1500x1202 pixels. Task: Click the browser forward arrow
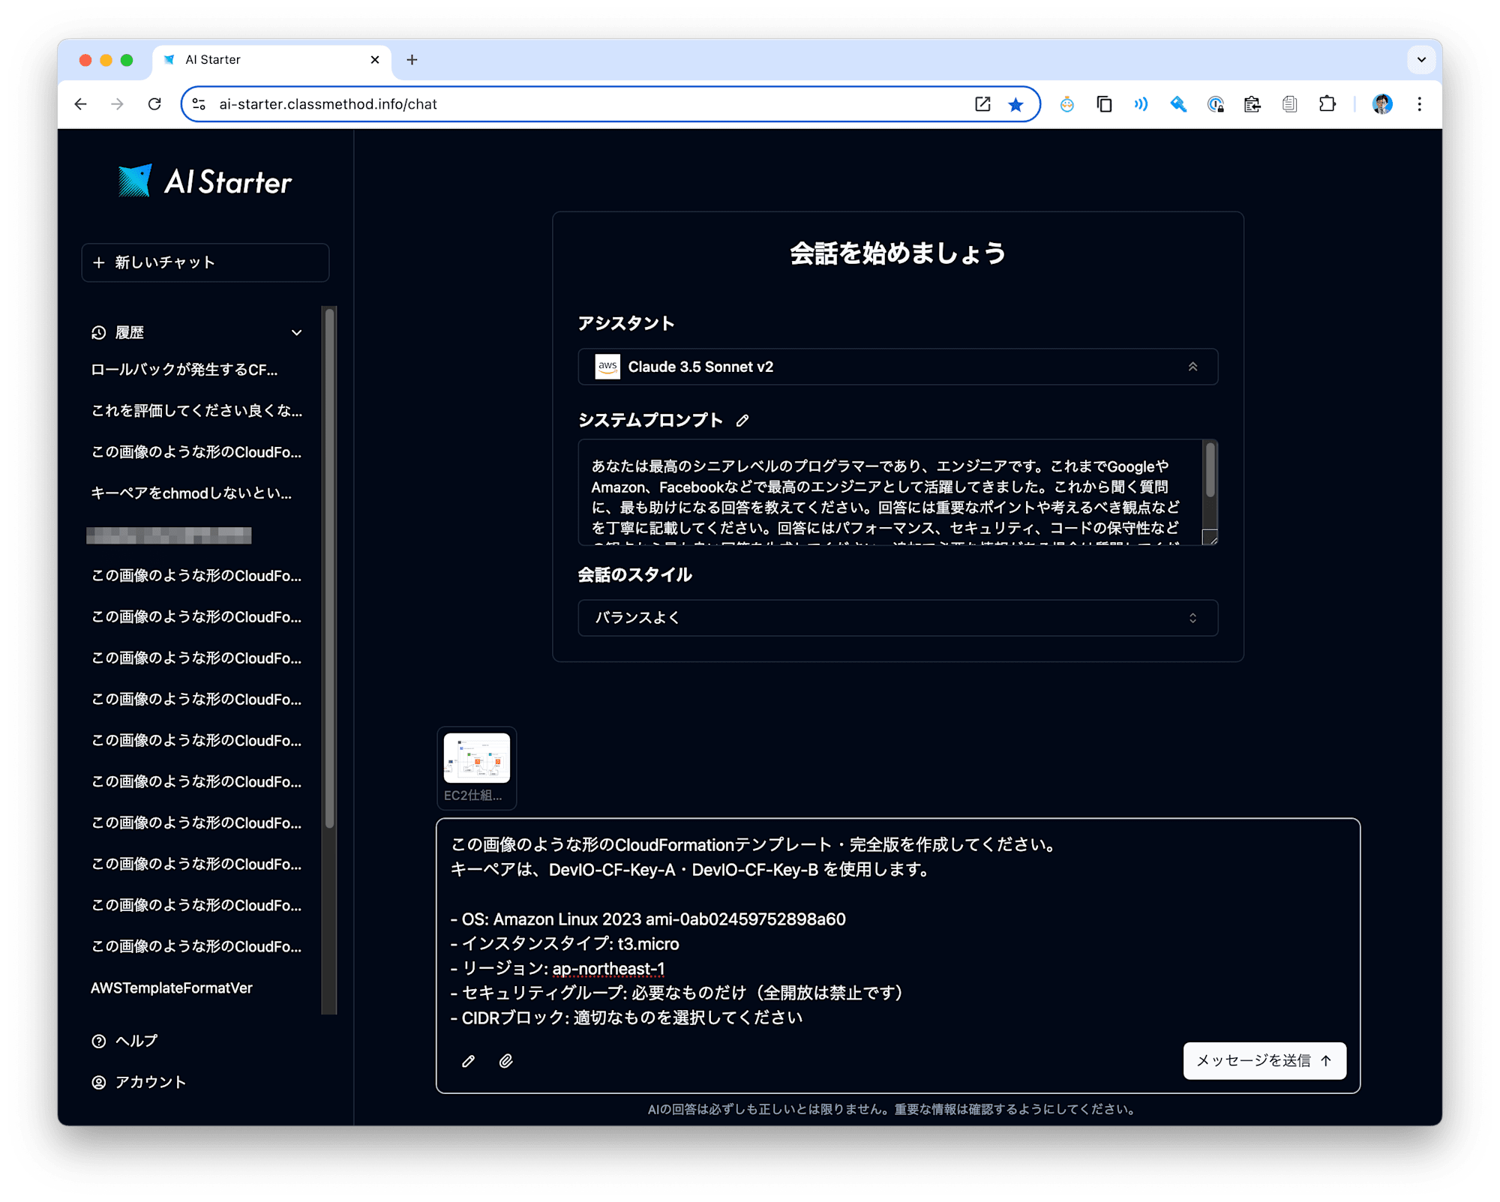[118, 104]
